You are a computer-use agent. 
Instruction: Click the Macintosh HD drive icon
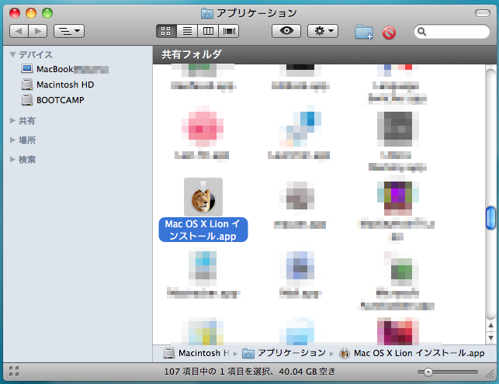[27, 85]
